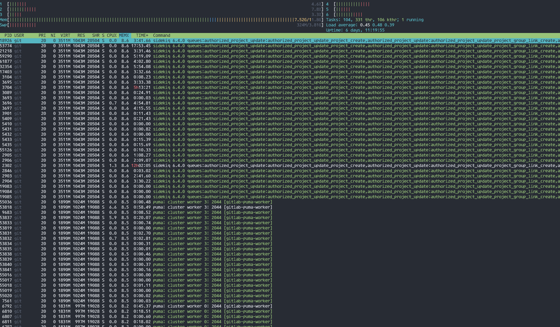Viewport: 560px width, 327px height.
Task: Sort by the NI column header
Action: (53, 35)
